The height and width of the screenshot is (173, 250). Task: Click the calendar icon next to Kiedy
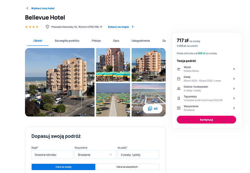[179, 79]
